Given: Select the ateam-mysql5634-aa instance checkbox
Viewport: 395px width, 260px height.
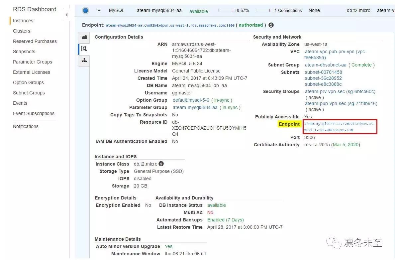Looking at the screenshot, I should click(x=86, y=11).
